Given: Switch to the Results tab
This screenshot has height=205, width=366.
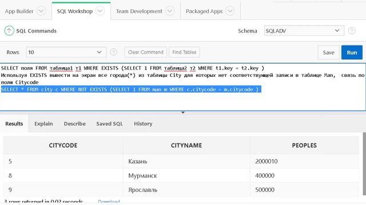Looking at the screenshot, I should pos(14,124).
